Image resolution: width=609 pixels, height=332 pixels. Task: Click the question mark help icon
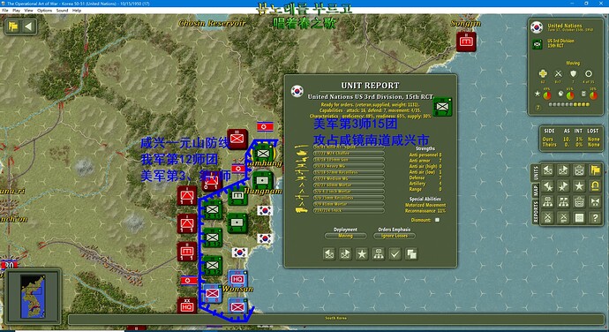(595, 218)
